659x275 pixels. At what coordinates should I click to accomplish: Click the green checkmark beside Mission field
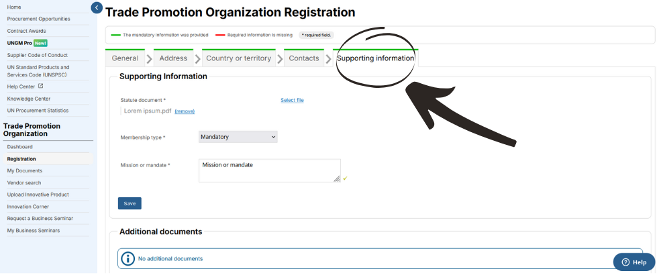coord(345,178)
